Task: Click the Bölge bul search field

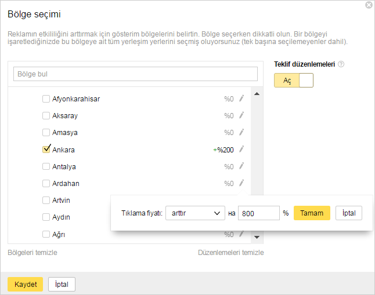Action: [x=135, y=74]
